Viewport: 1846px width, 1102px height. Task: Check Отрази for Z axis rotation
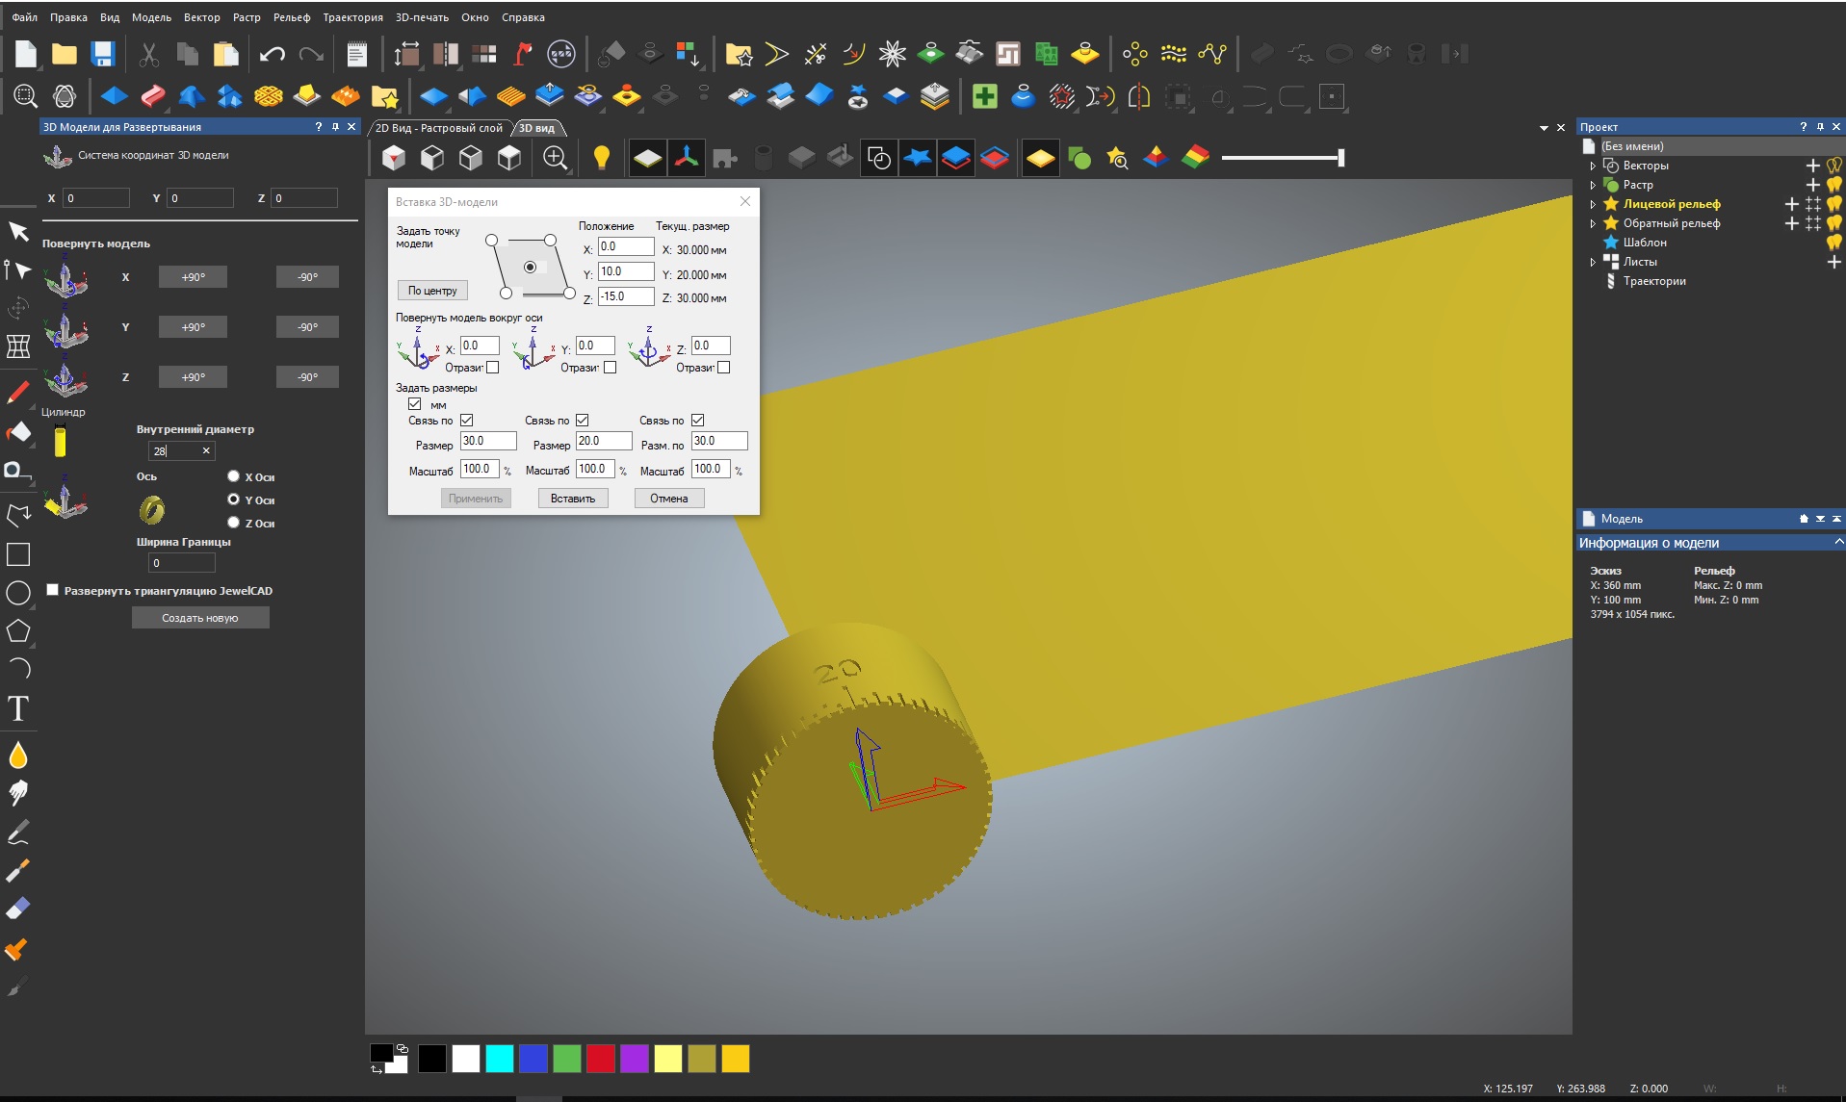click(724, 368)
